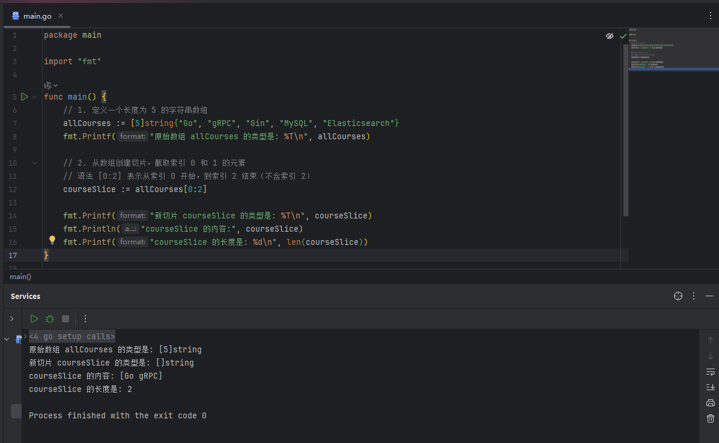Toggle scroll to end of console

click(x=710, y=387)
